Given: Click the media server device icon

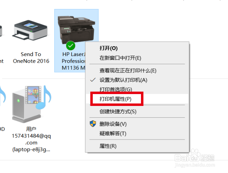Looking at the screenshot, I should pyautogui.click(x=31, y=103).
